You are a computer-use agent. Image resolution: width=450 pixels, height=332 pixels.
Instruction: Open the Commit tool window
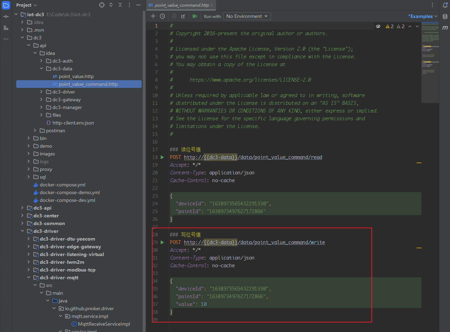(x=6, y=17)
